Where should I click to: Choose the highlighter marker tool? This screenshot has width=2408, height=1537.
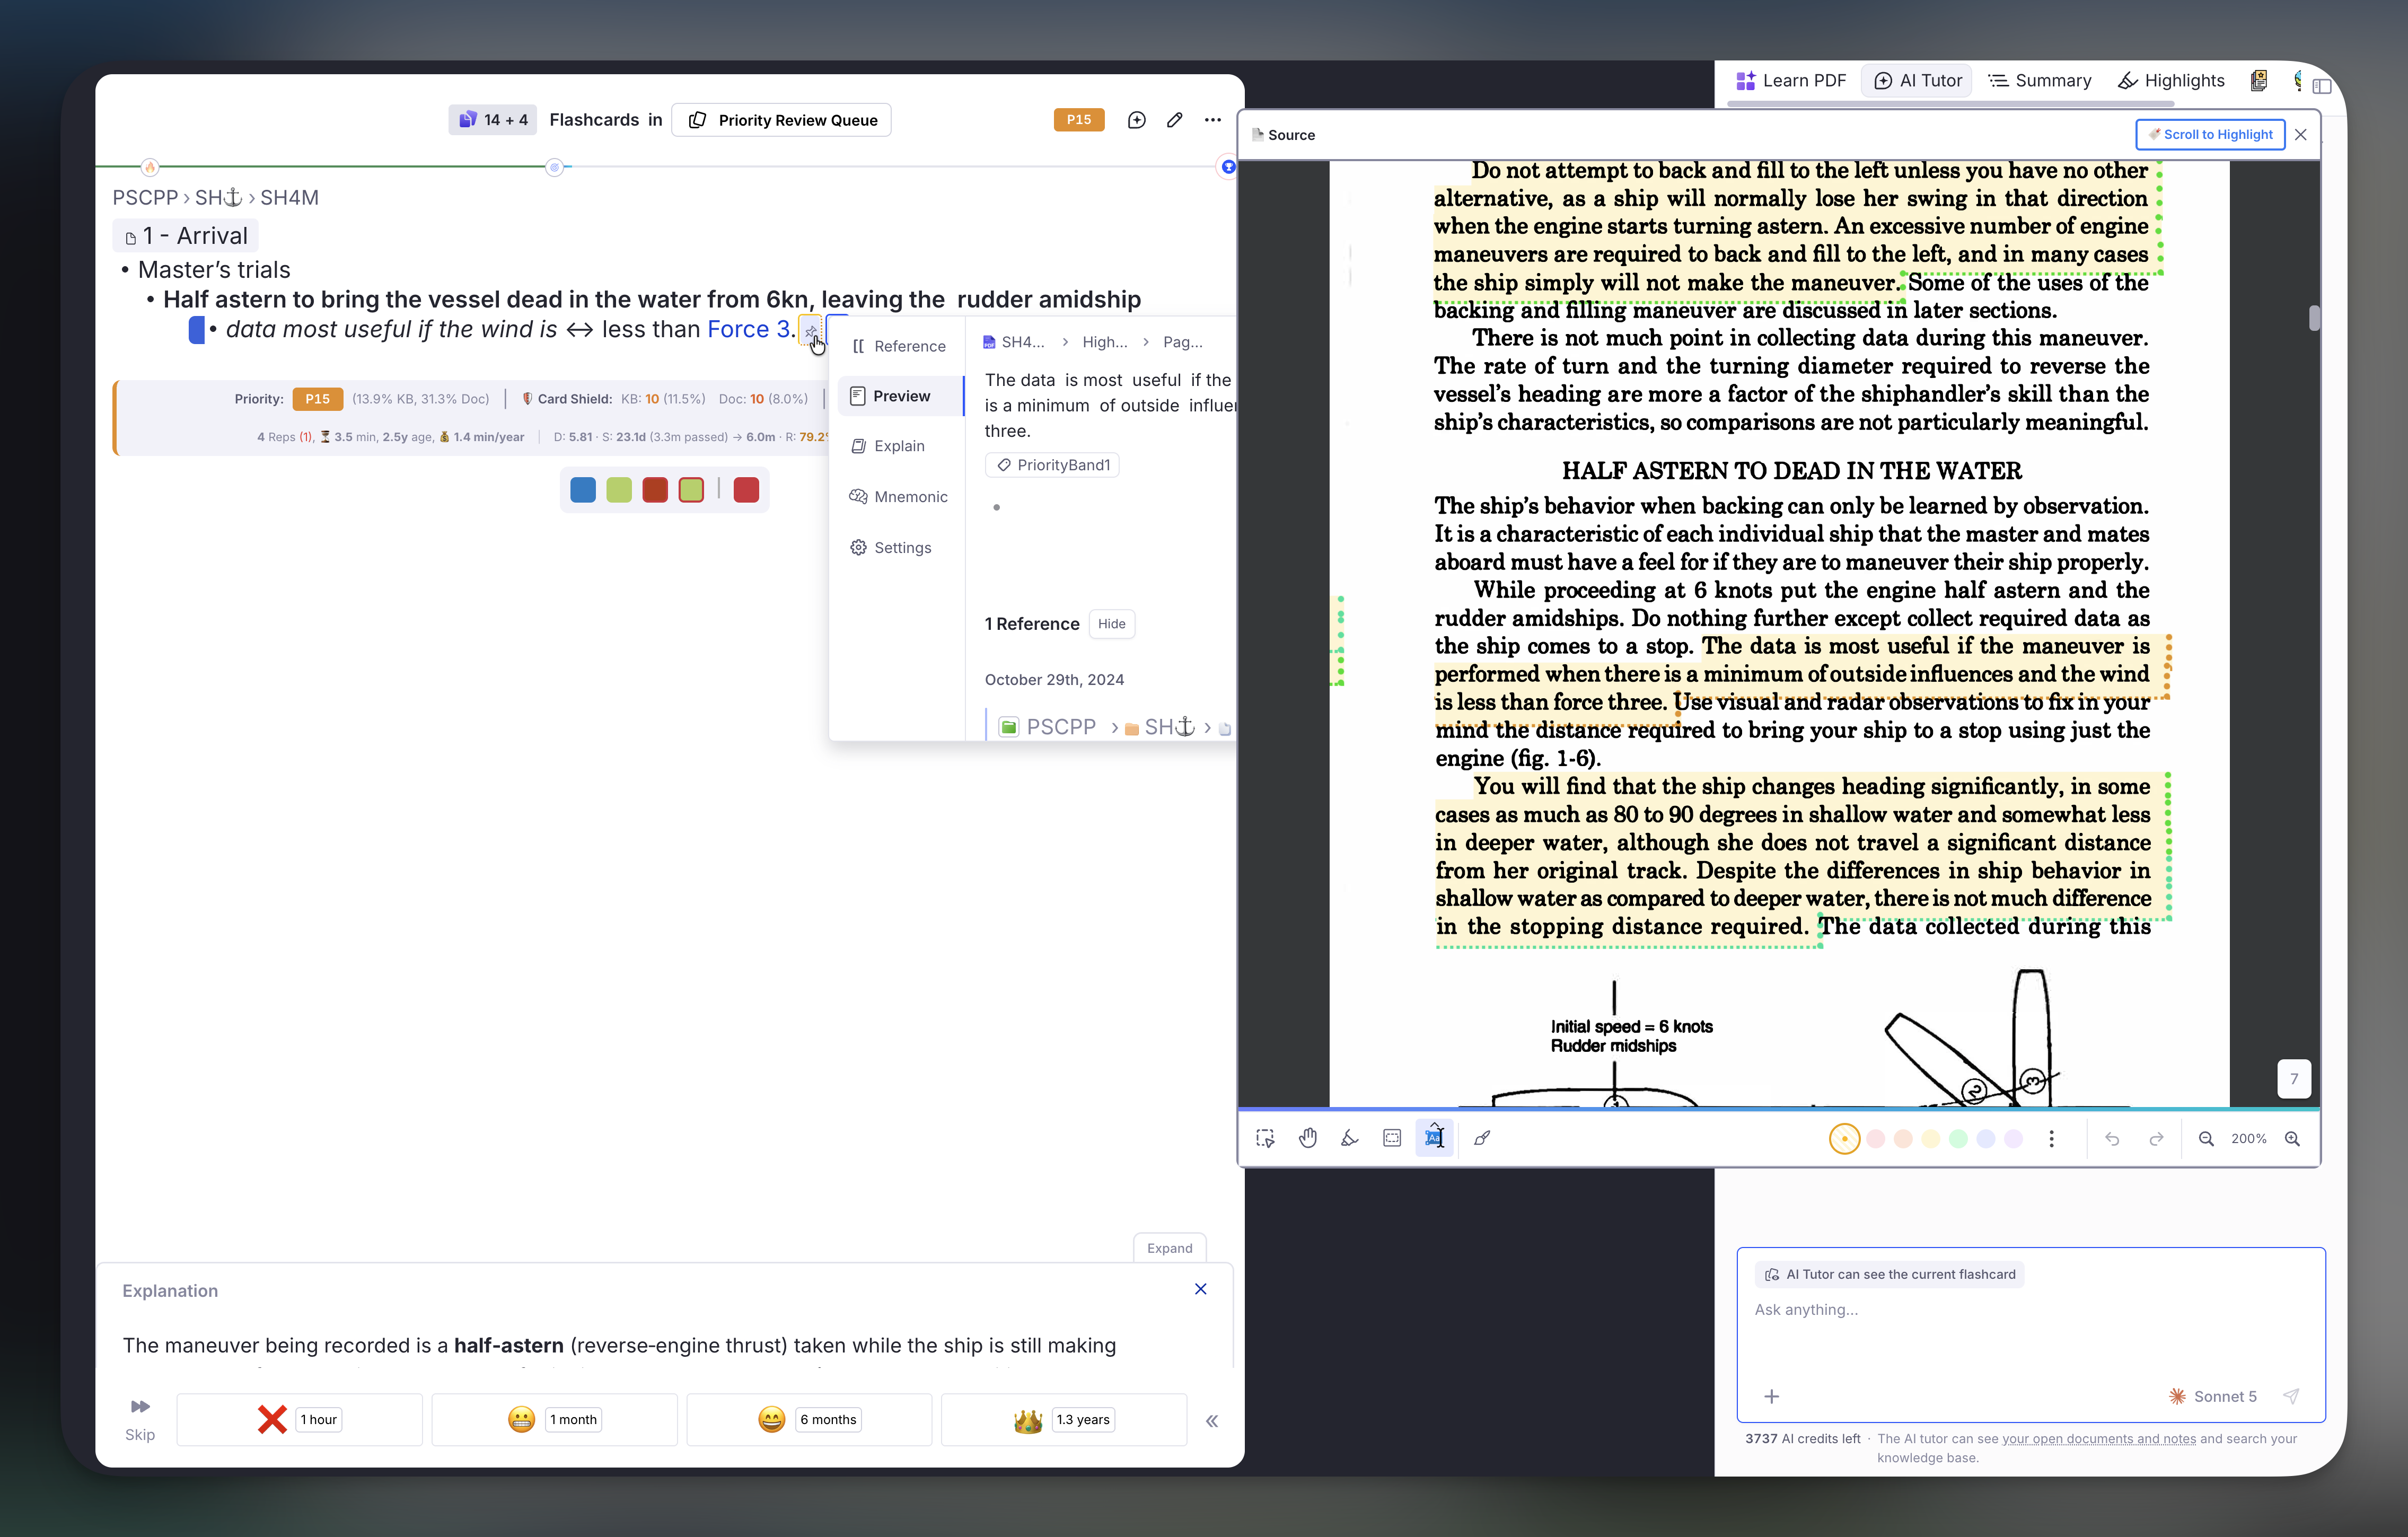[x=1350, y=1138]
